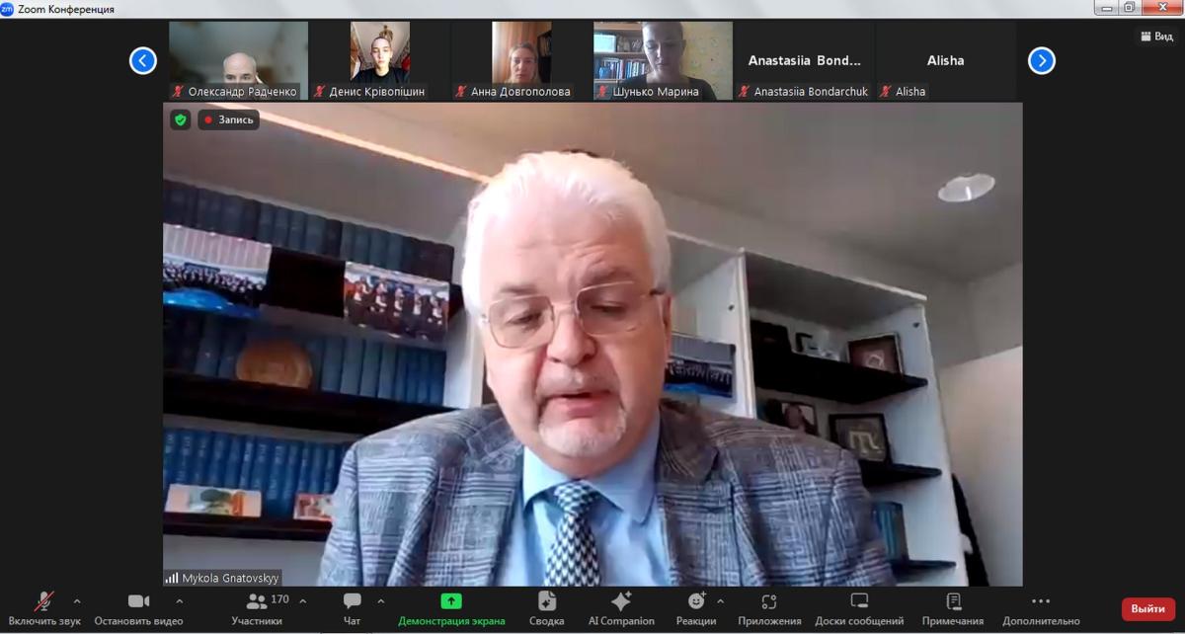This screenshot has width=1185, height=634.
Task: Minimize the Zoom Конференция window
Action: click(x=1107, y=8)
